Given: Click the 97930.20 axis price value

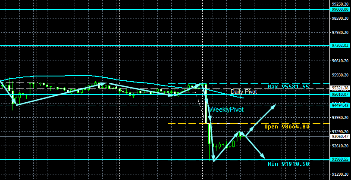Looking at the screenshot, I should pyautogui.click(x=340, y=33).
